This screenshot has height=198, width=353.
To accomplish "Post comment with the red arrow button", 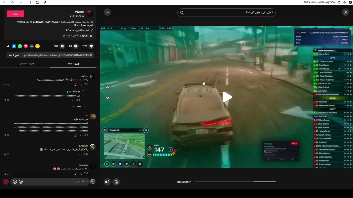I will coord(6,182).
